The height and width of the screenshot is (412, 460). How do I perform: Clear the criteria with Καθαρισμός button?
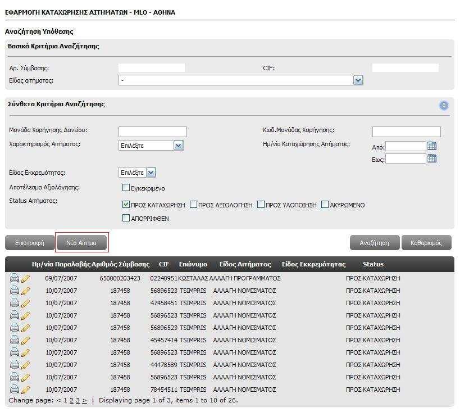click(x=426, y=243)
